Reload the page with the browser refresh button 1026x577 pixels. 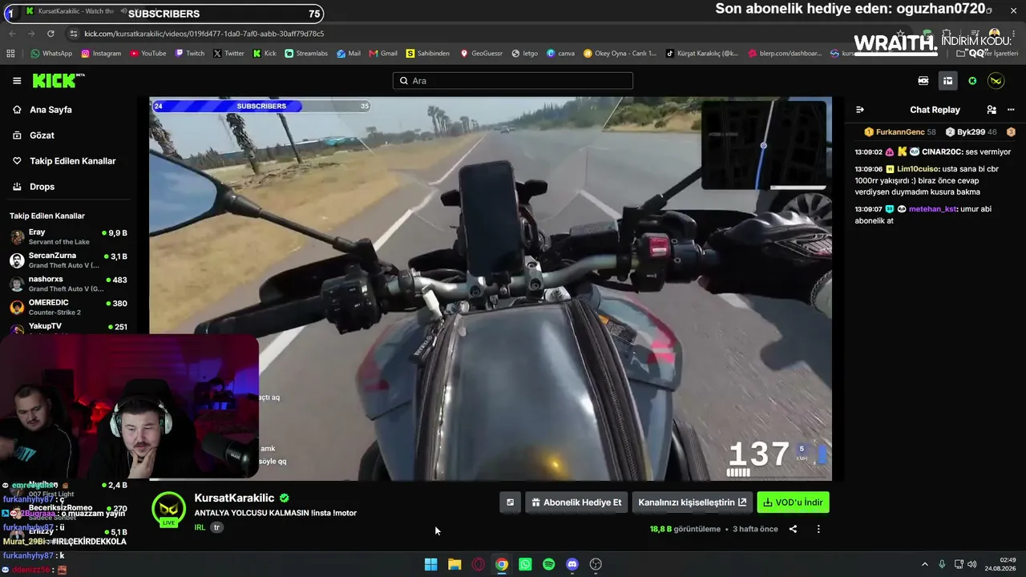tap(50, 34)
